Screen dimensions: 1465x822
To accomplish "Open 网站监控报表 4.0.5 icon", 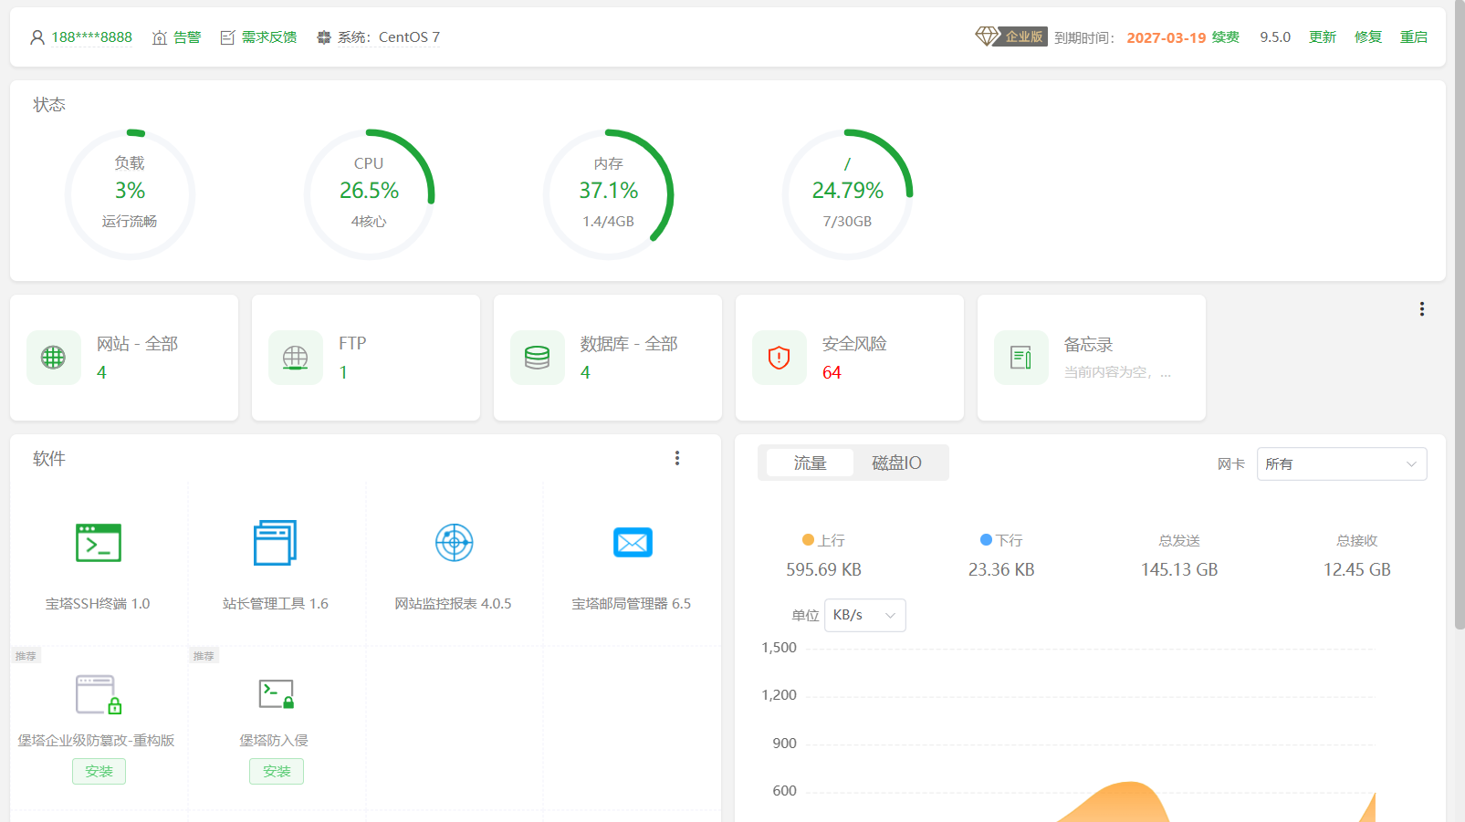I will click(454, 543).
